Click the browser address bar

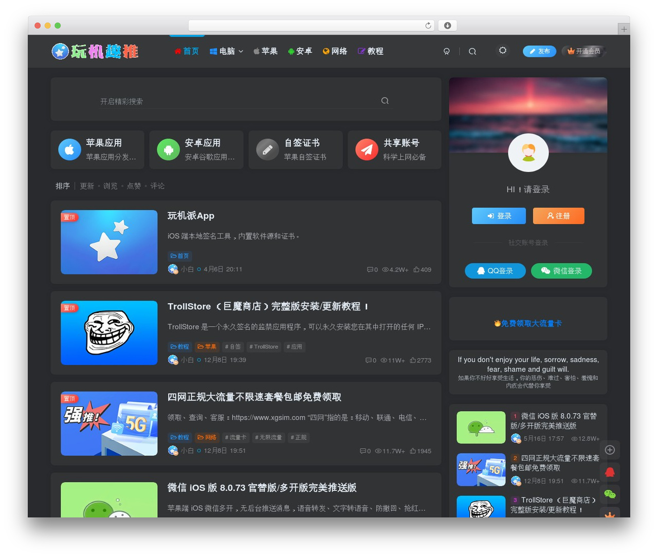(x=312, y=25)
